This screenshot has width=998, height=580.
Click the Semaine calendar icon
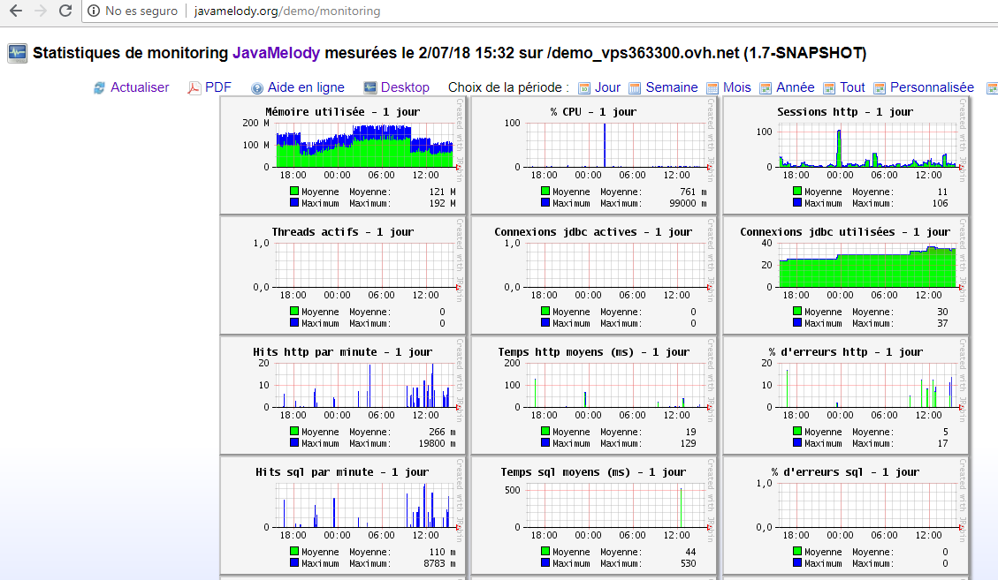(635, 88)
